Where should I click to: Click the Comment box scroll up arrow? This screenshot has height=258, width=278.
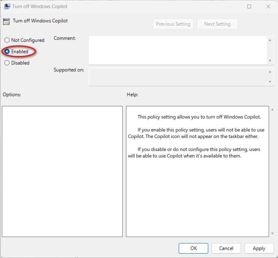coord(270,40)
